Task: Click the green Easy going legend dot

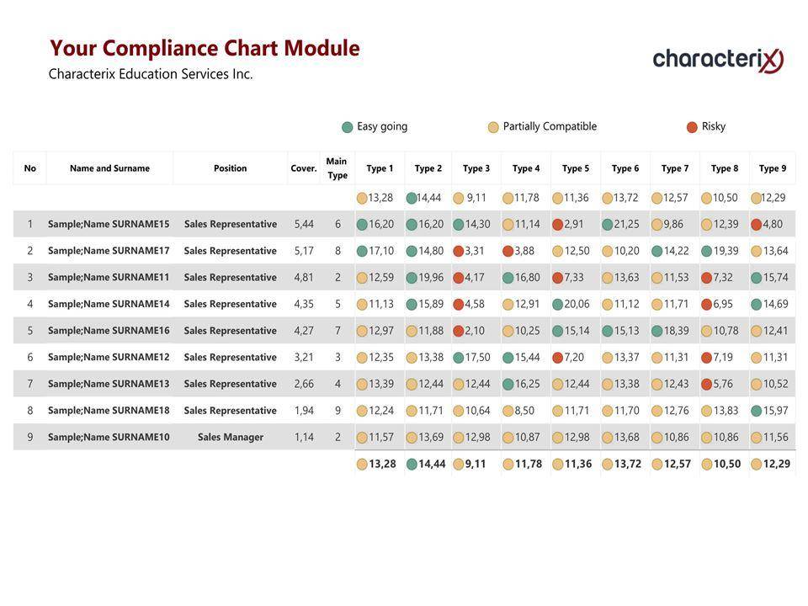Action: pos(348,127)
